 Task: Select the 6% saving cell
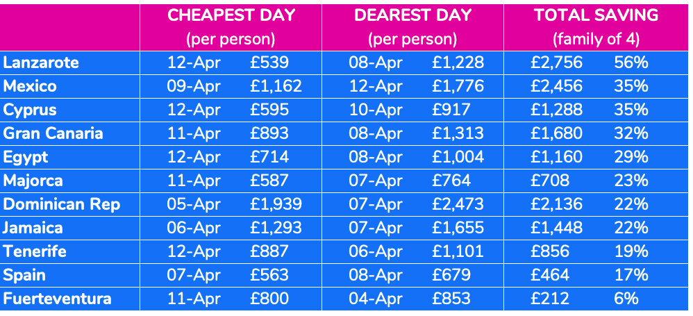626,299
